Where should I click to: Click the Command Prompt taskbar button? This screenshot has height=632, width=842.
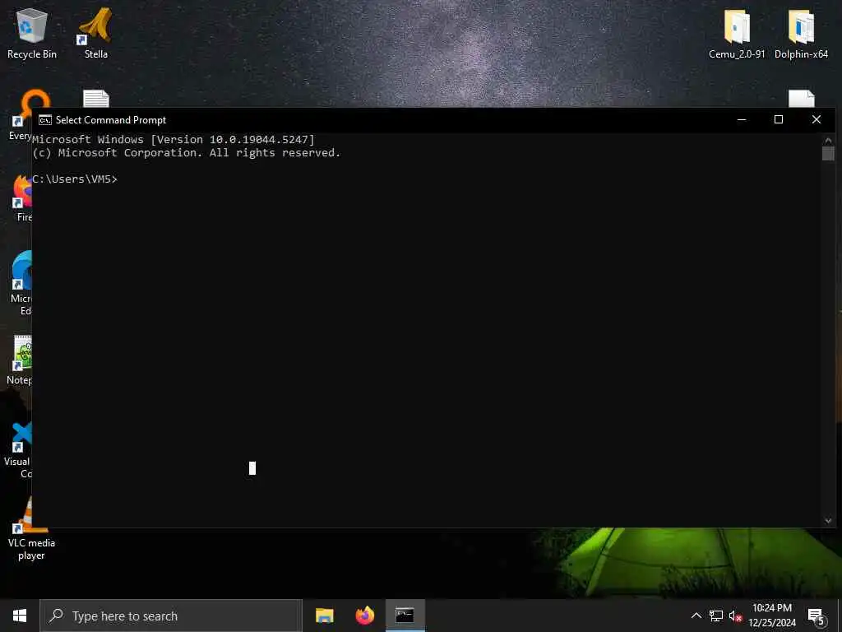[x=405, y=616]
